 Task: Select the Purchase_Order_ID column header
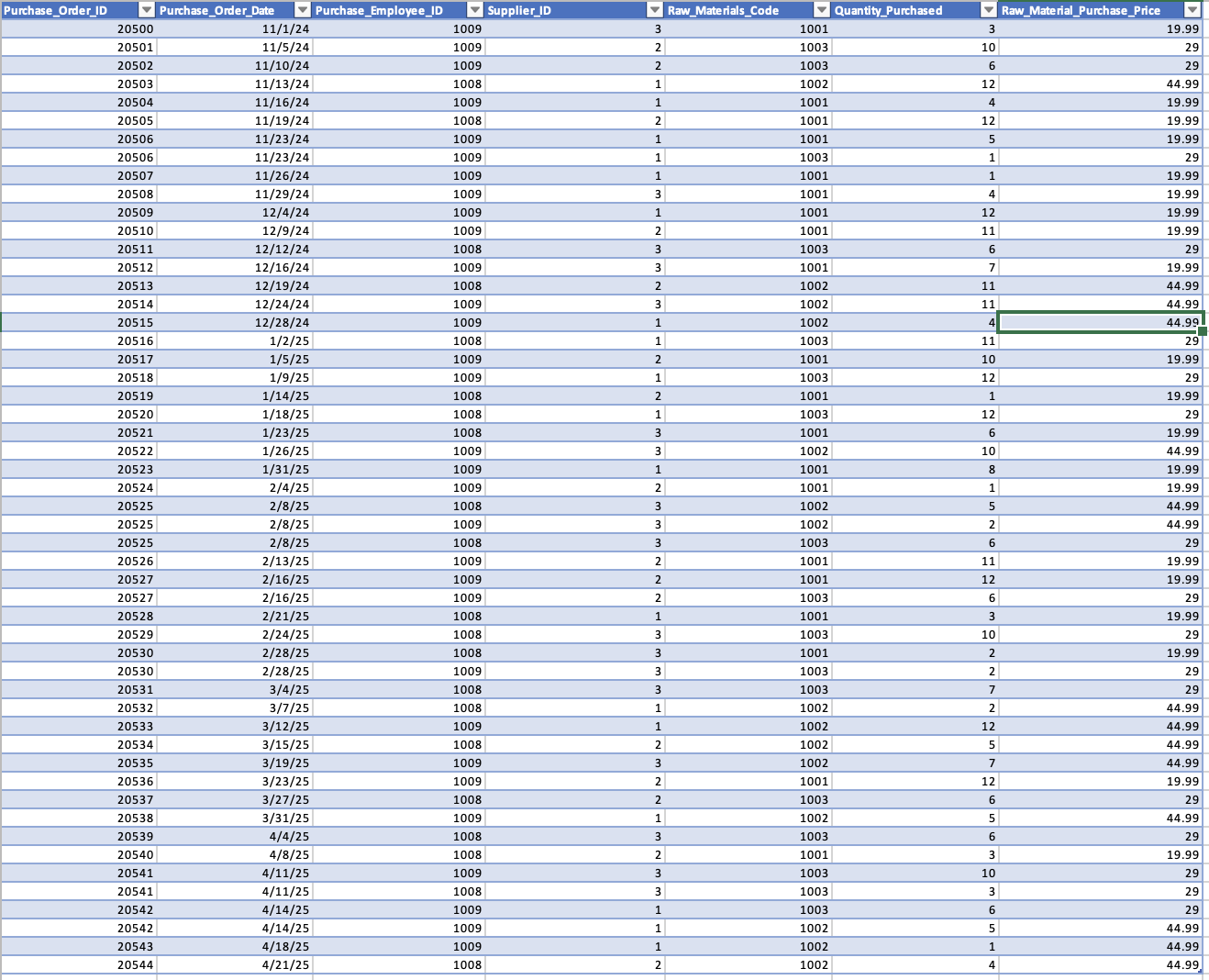tap(64, 10)
